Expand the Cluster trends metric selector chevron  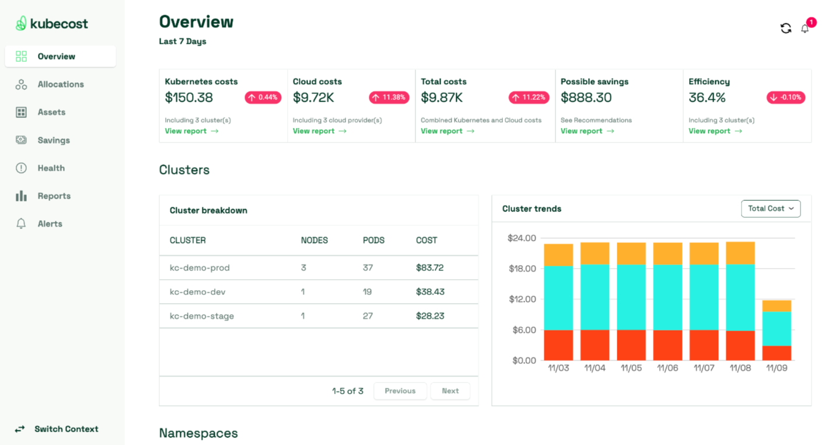pyautogui.click(x=790, y=208)
